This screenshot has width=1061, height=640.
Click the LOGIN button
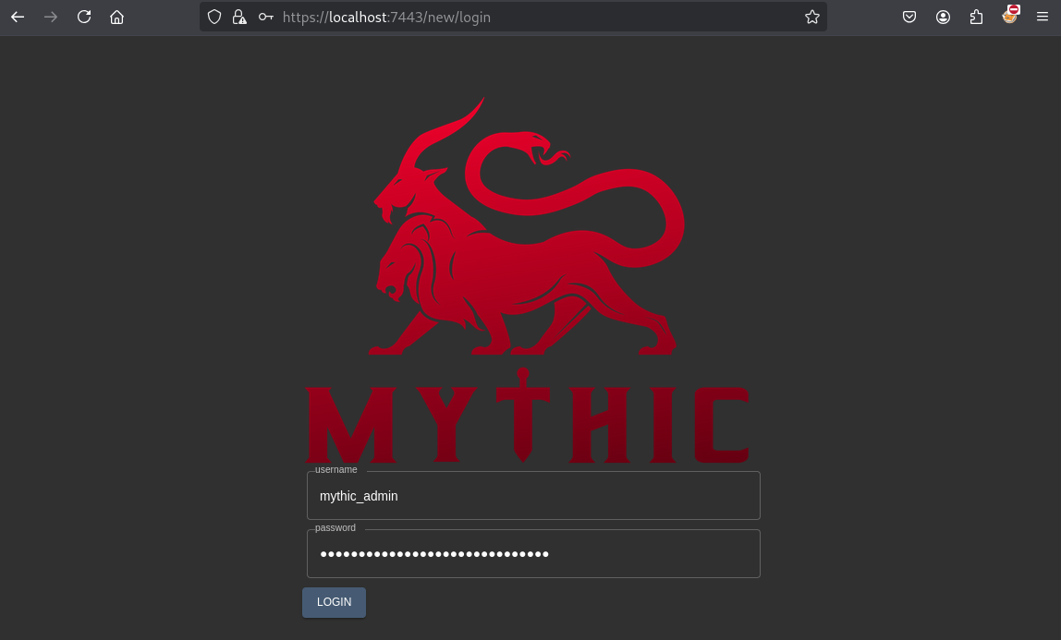(x=335, y=602)
